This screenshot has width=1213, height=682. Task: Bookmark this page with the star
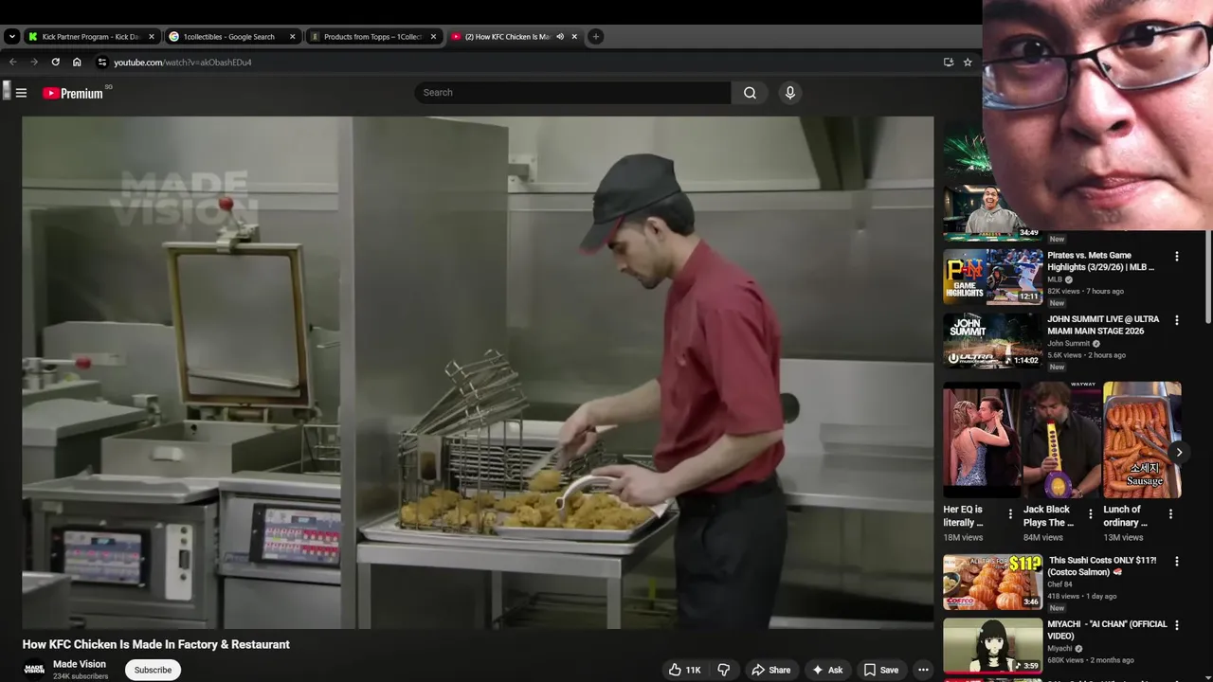[x=968, y=63]
